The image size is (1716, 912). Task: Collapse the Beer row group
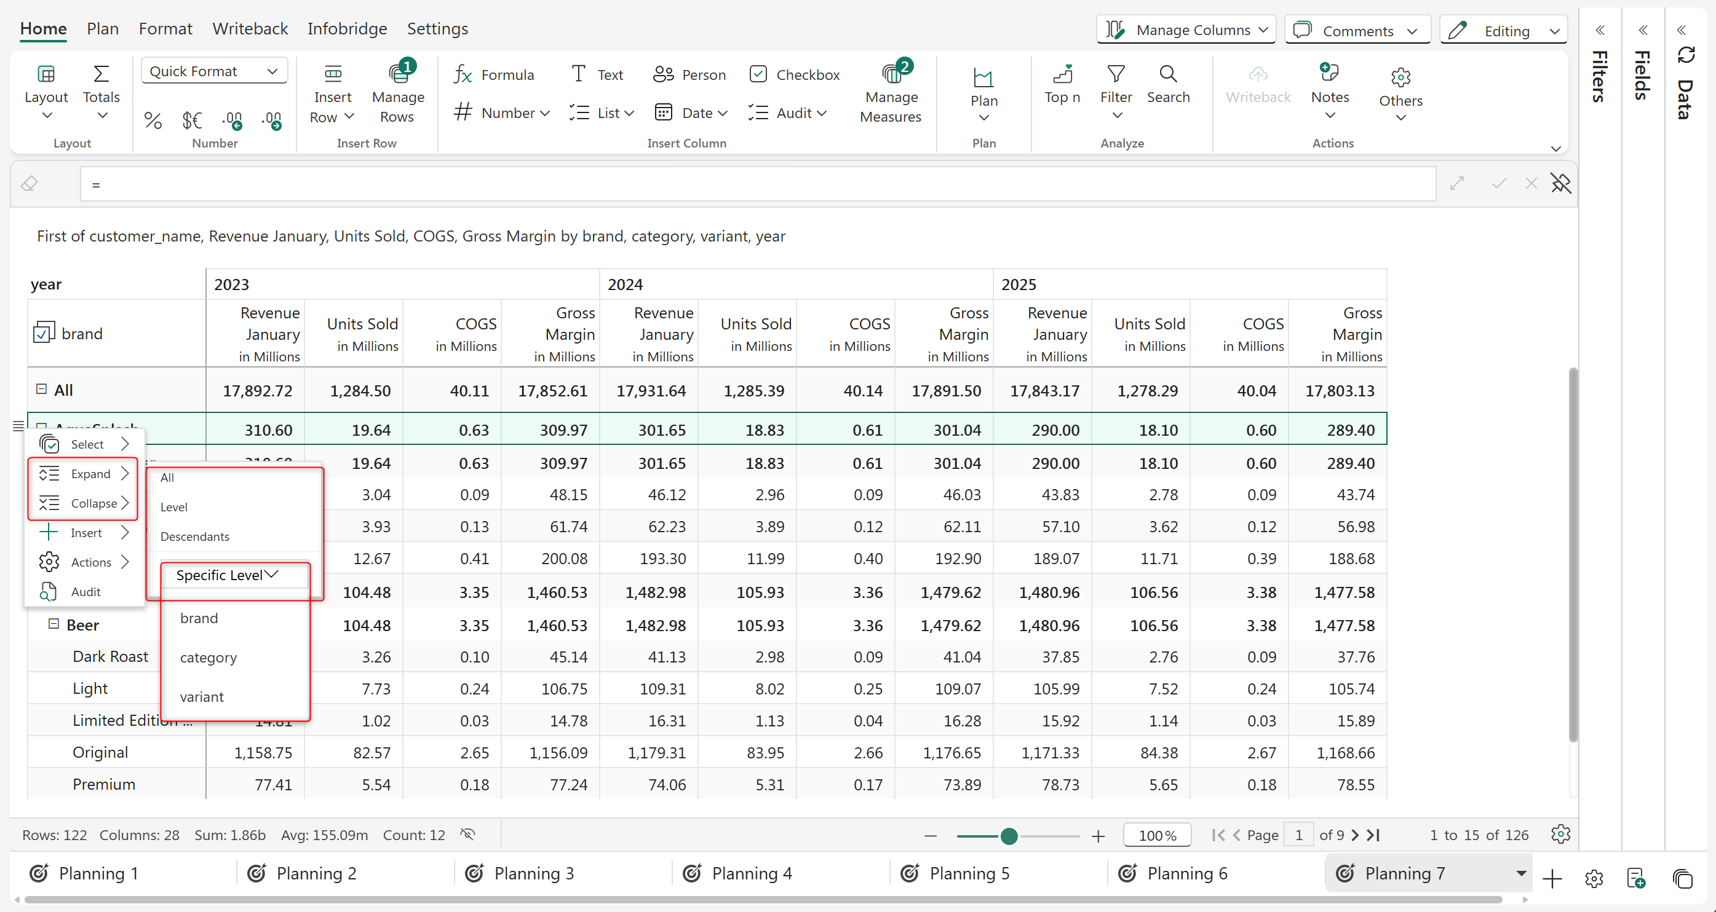54,624
